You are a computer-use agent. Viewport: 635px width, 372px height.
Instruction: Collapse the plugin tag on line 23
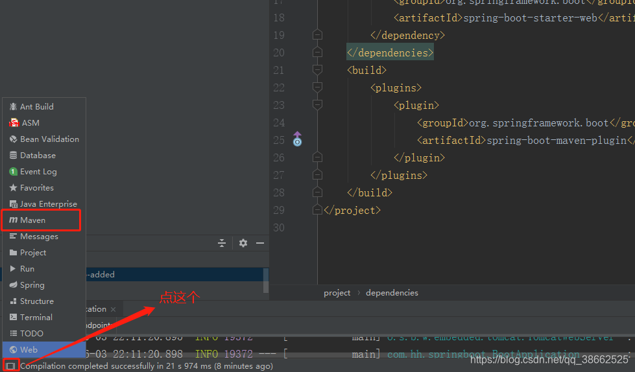tap(318, 105)
